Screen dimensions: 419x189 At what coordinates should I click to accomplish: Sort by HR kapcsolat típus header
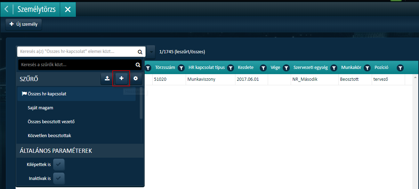[207, 68]
